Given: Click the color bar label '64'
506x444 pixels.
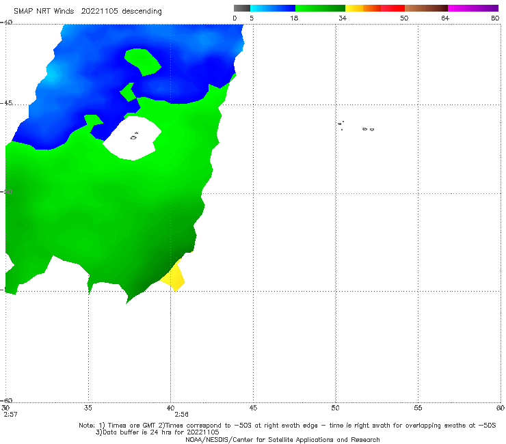Looking at the screenshot, I should [x=445, y=18].
